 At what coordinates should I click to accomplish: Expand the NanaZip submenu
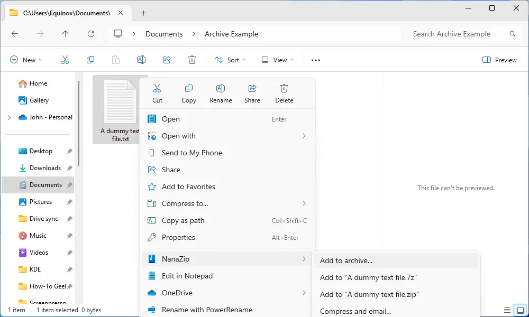click(304, 259)
